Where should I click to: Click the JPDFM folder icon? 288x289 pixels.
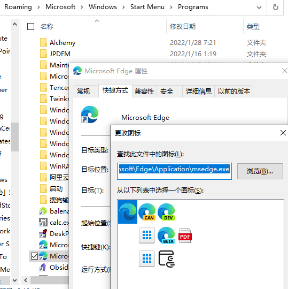click(43, 54)
